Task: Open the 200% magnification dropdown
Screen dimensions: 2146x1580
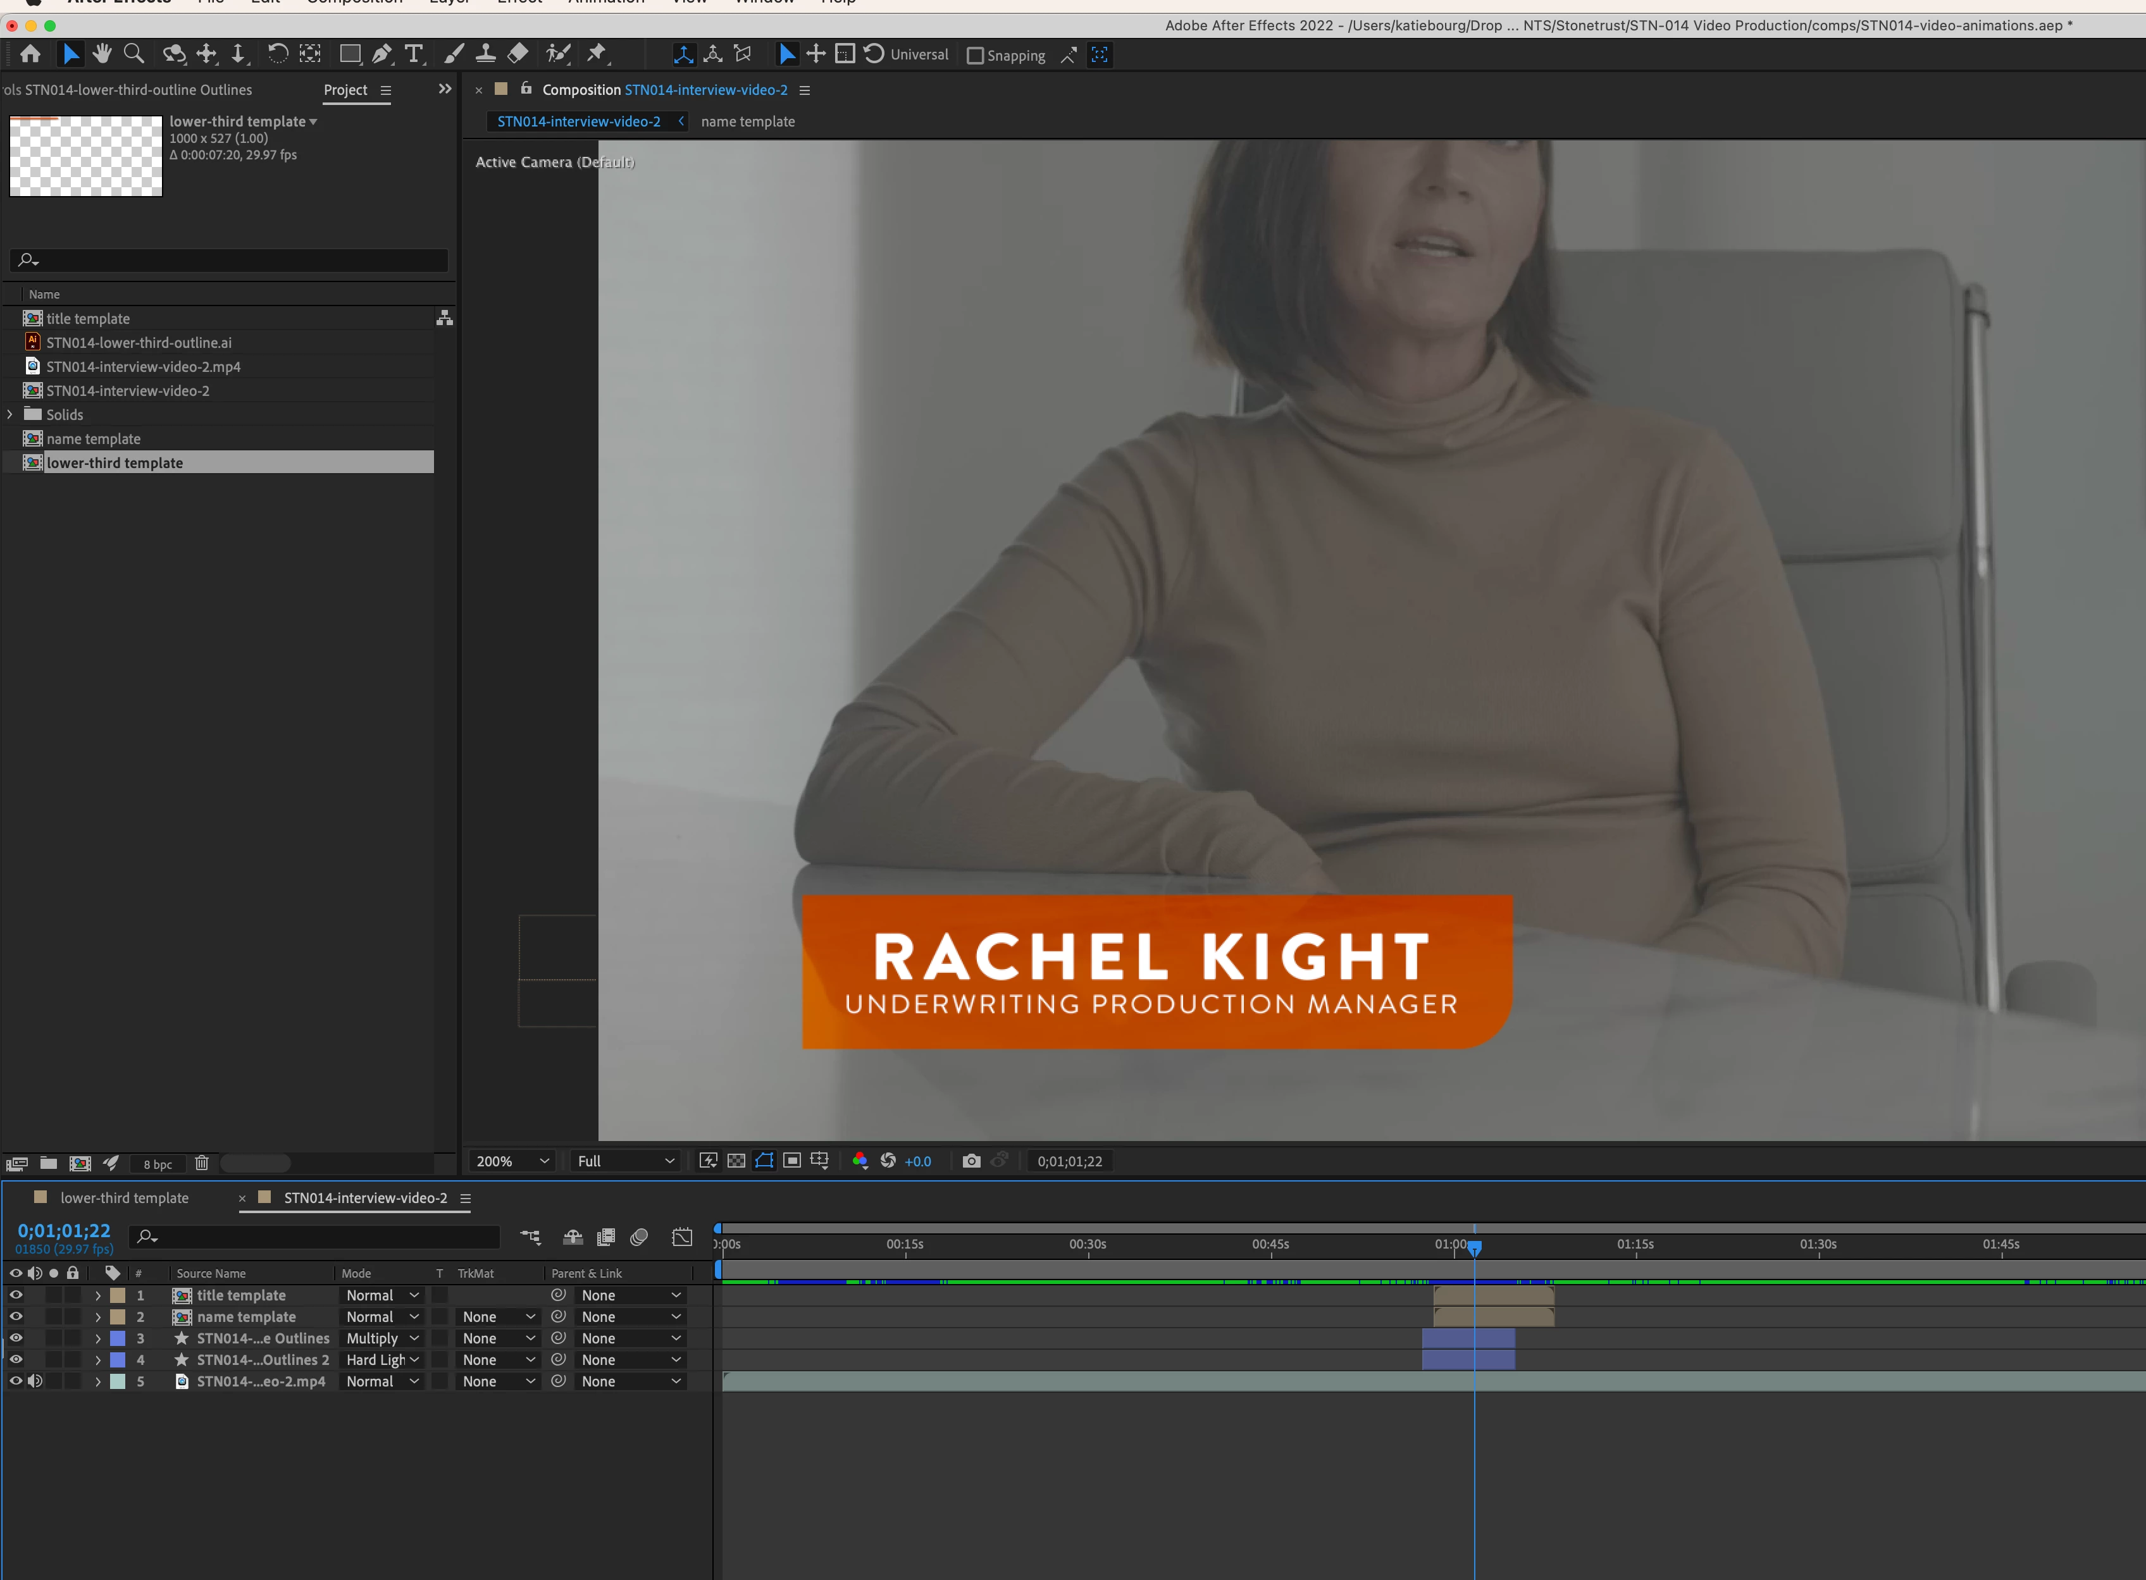Action: point(513,1161)
